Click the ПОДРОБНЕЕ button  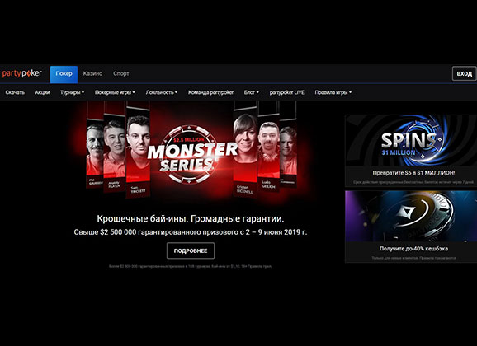click(x=191, y=250)
